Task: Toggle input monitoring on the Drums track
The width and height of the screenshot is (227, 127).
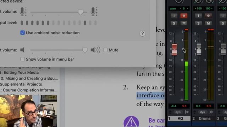Action: 198,16
